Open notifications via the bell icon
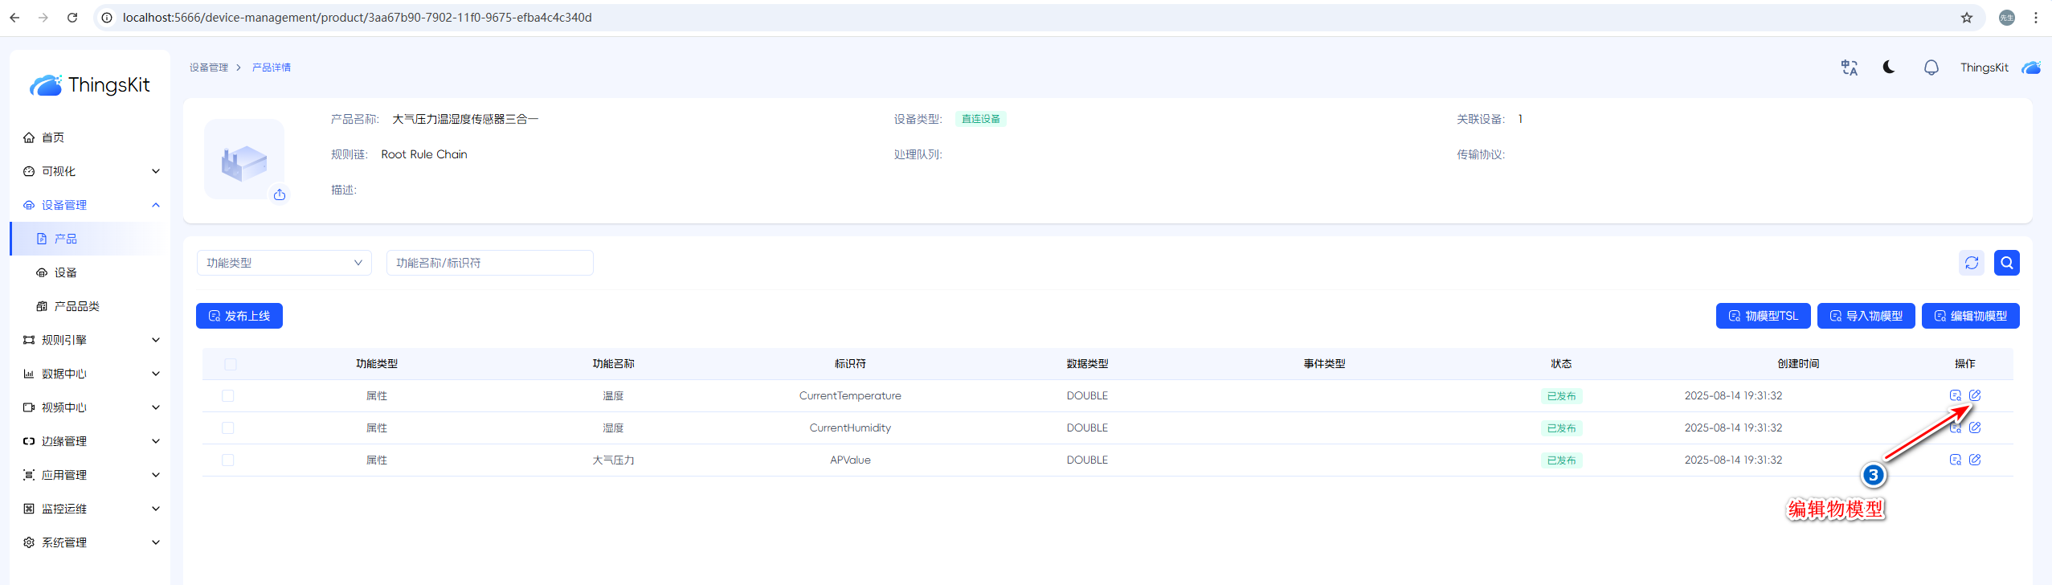2052x585 pixels. click(1931, 67)
